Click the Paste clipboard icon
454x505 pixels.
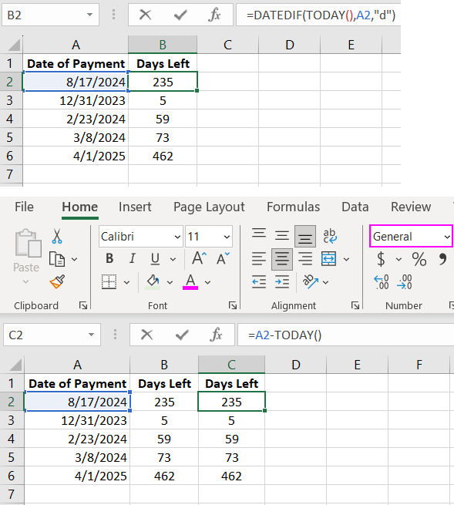tap(28, 243)
